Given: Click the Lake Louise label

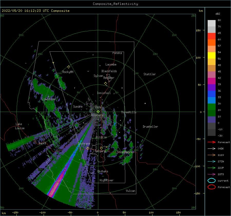Looking at the screenshot, I should point(20,126).
